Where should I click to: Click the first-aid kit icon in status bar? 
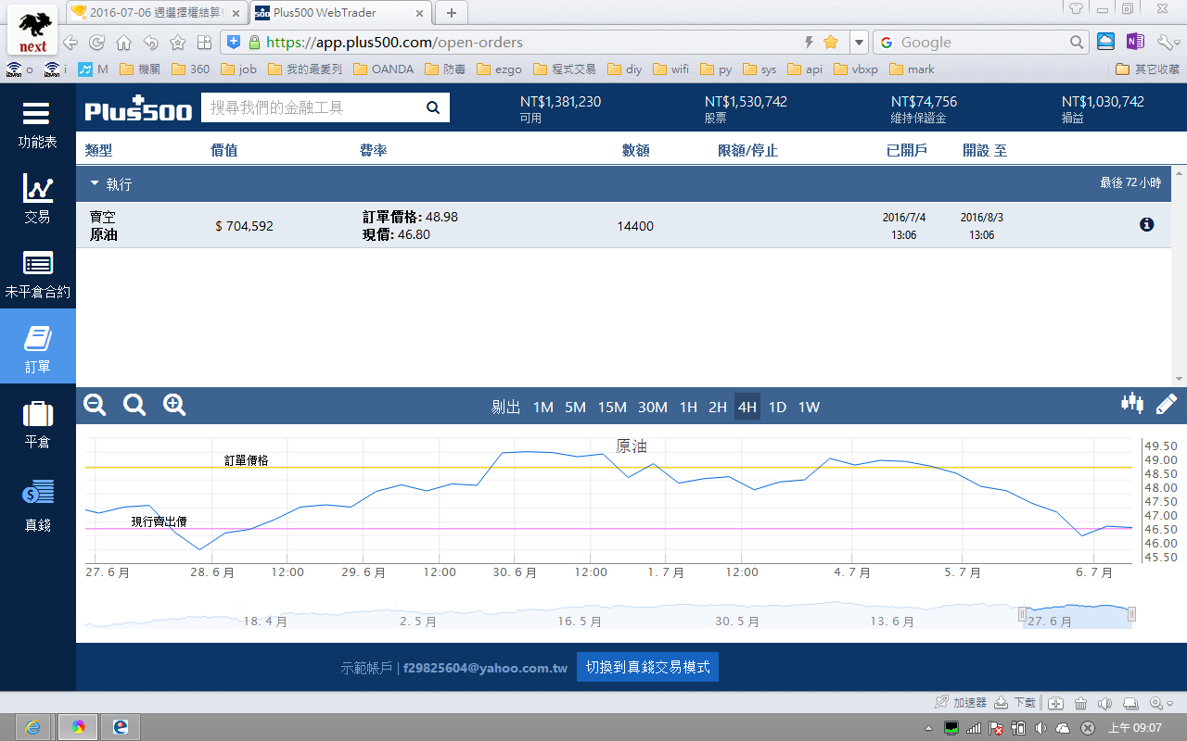[x=1056, y=703]
